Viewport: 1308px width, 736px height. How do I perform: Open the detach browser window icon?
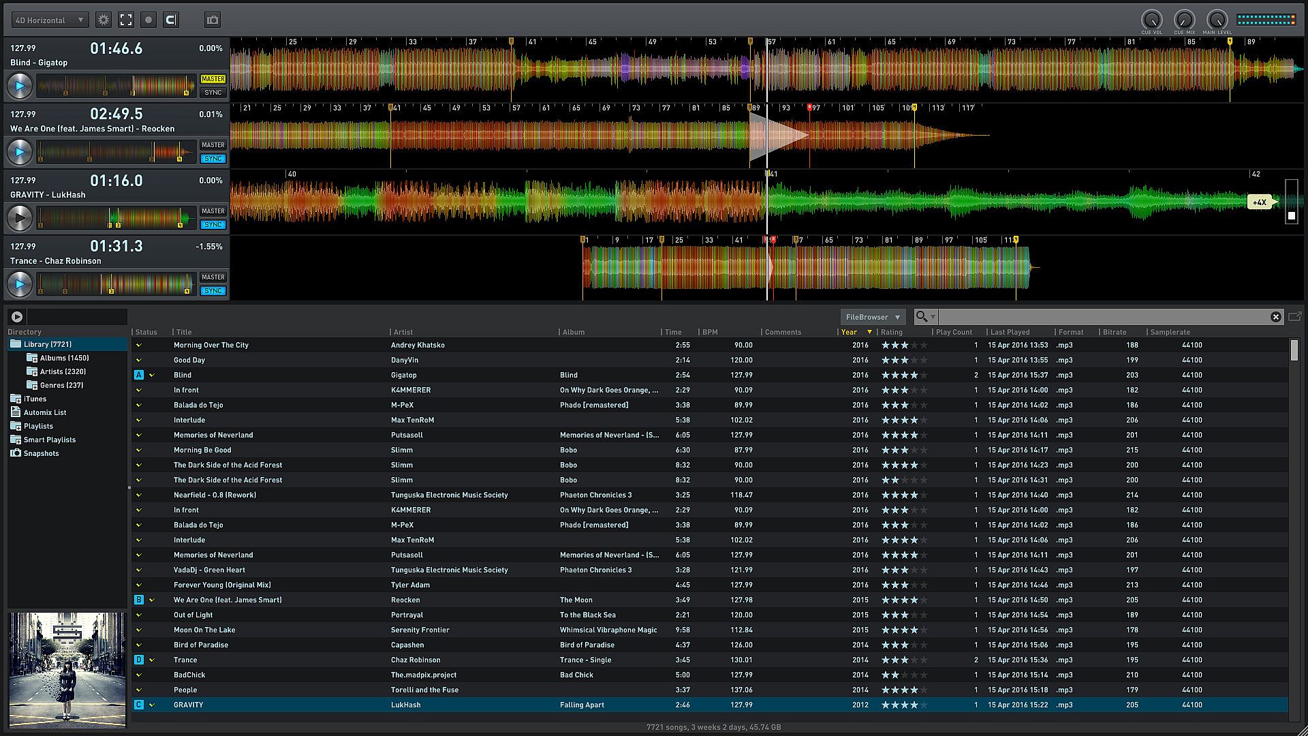point(1294,316)
